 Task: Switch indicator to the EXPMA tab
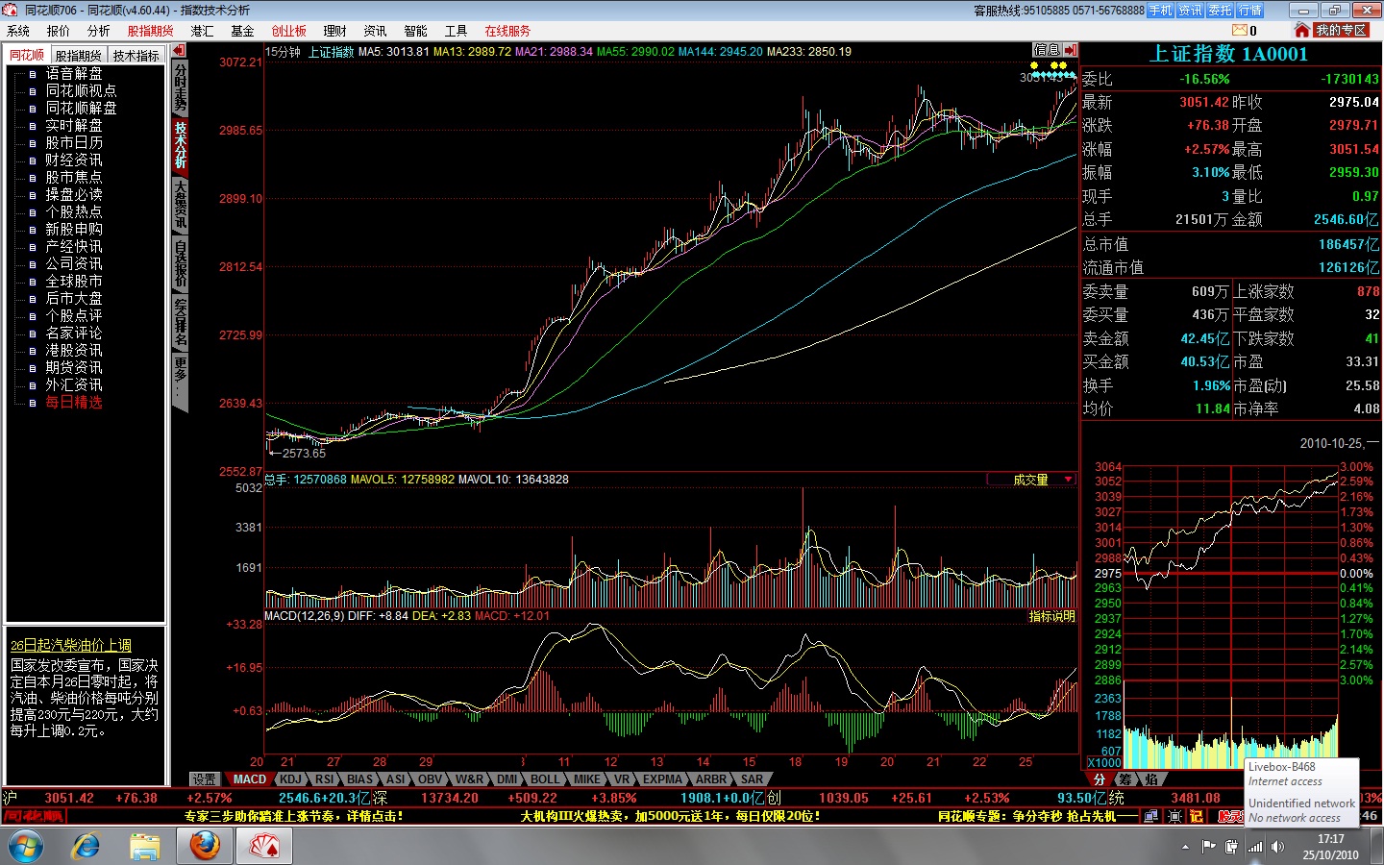[662, 779]
